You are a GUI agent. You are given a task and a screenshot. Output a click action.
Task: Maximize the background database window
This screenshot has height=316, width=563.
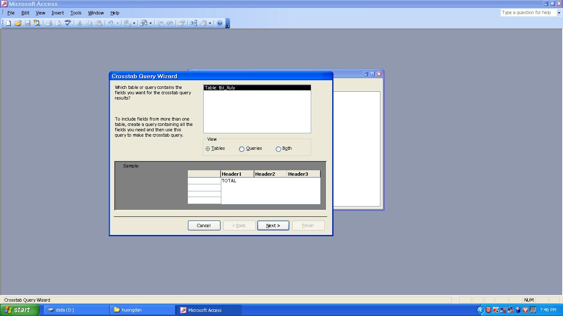tap(372, 74)
